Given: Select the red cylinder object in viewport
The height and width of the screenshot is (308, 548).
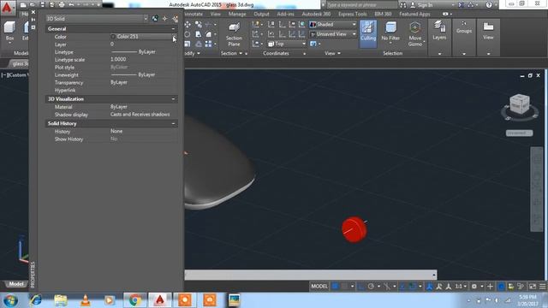Looking at the screenshot, I should tap(354, 229).
